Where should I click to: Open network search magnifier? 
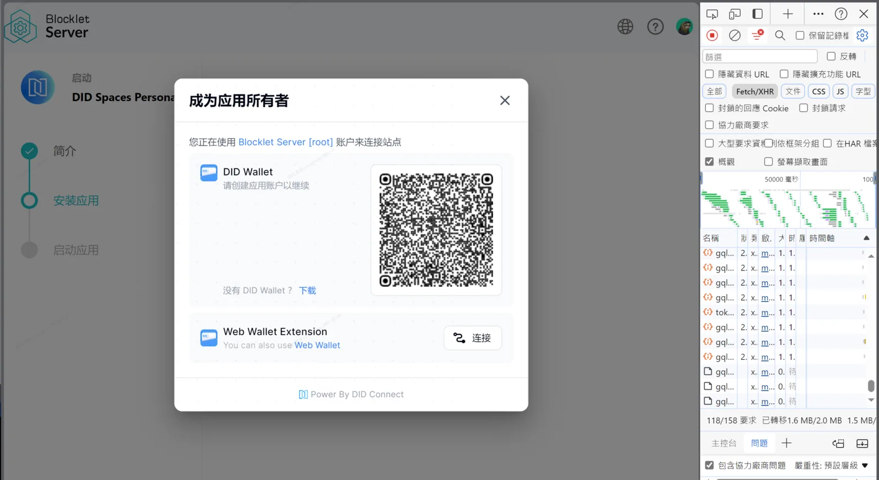[x=780, y=36]
